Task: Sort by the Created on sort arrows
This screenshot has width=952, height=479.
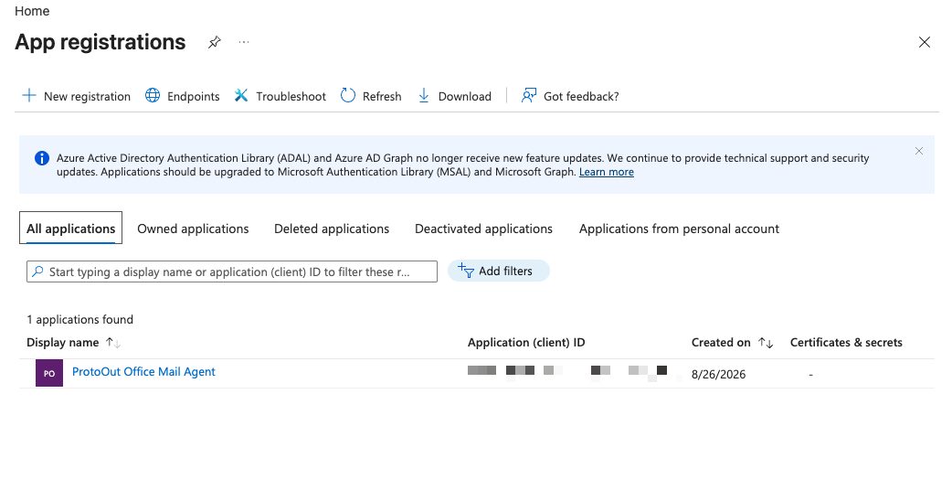Action: 766,343
